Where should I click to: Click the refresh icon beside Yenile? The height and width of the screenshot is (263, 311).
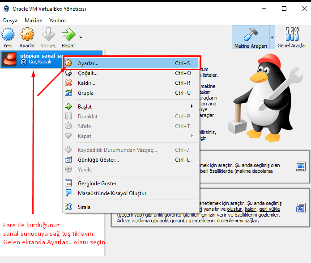click(x=68, y=169)
